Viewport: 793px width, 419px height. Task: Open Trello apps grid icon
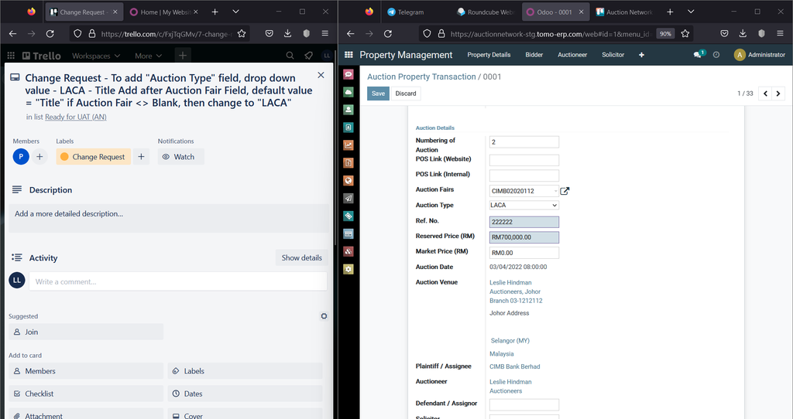coord(11,56)
